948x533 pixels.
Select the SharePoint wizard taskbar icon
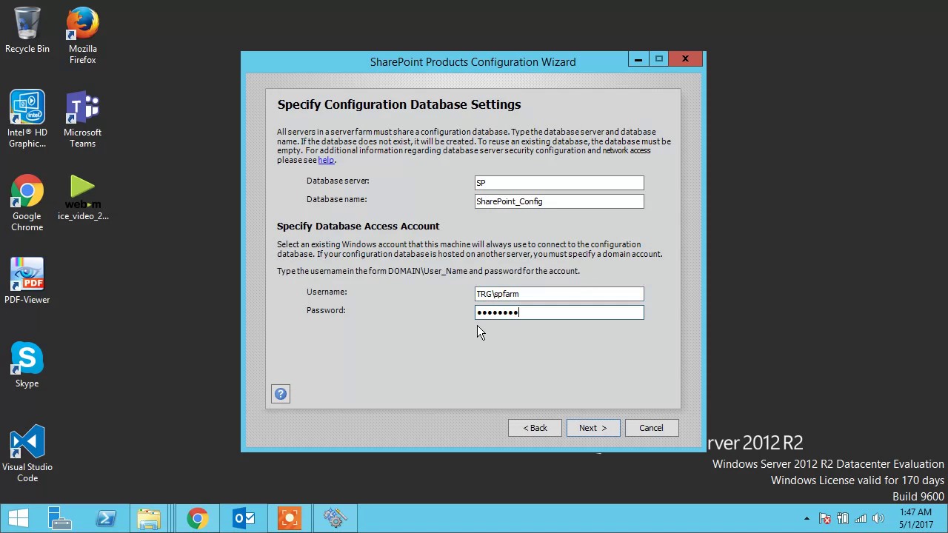336,518
